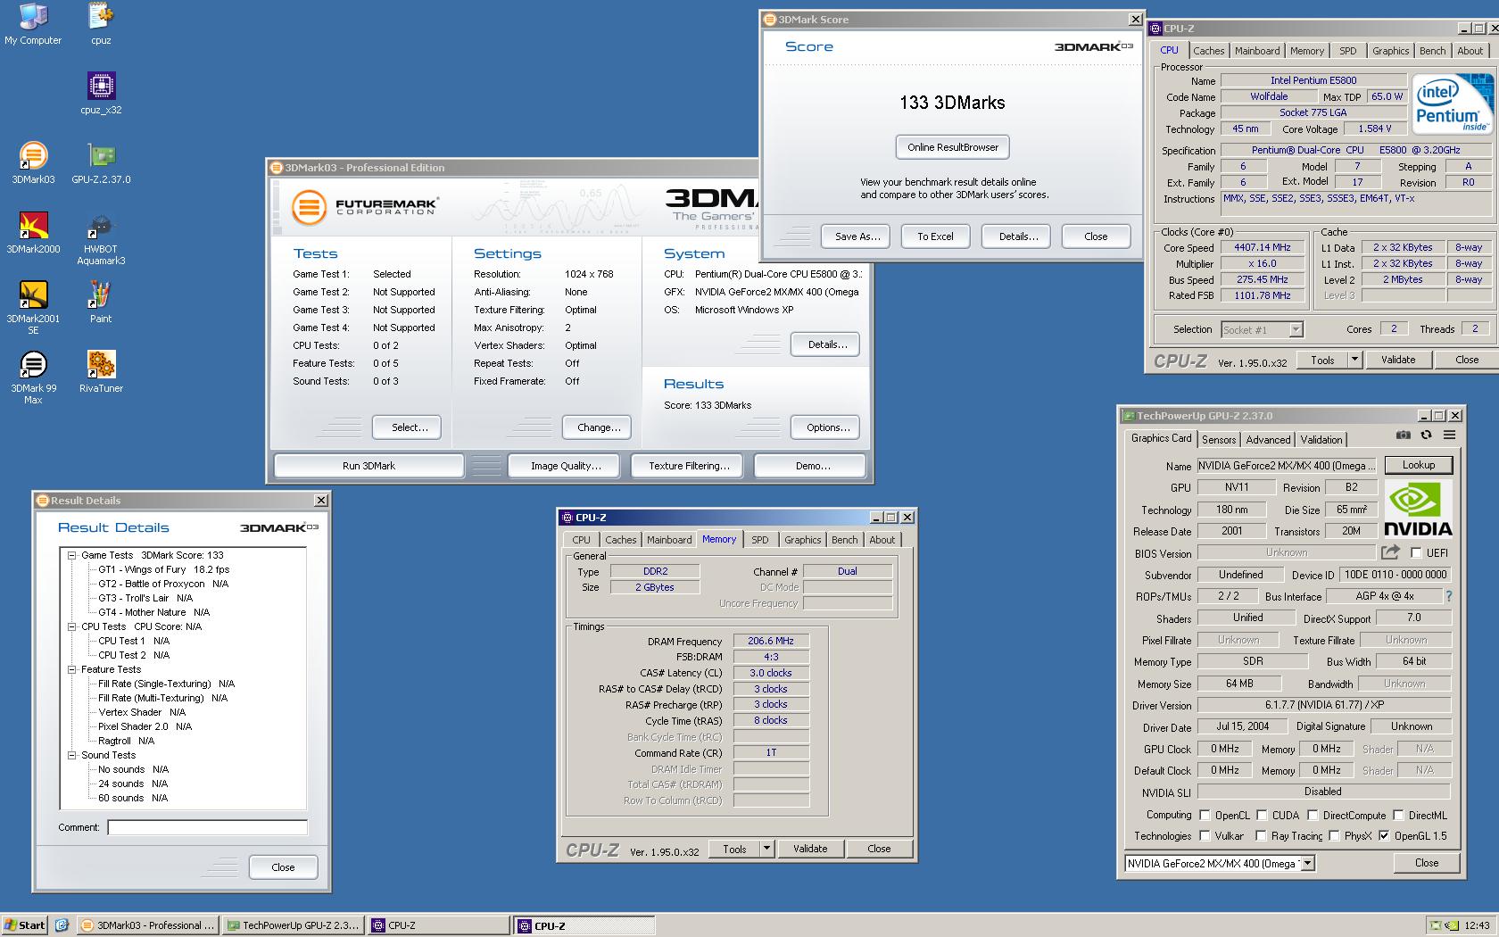Click Run 3DMark button
1499x937 pixels.
pos(369,466)
